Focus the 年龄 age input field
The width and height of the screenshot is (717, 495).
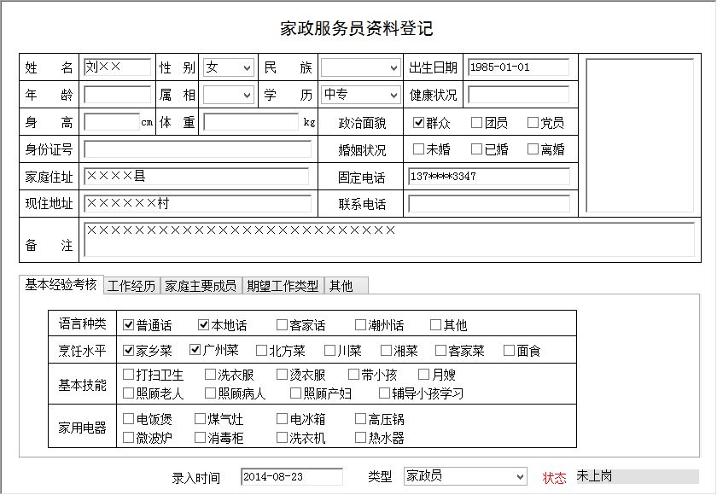tap(118, 95)
